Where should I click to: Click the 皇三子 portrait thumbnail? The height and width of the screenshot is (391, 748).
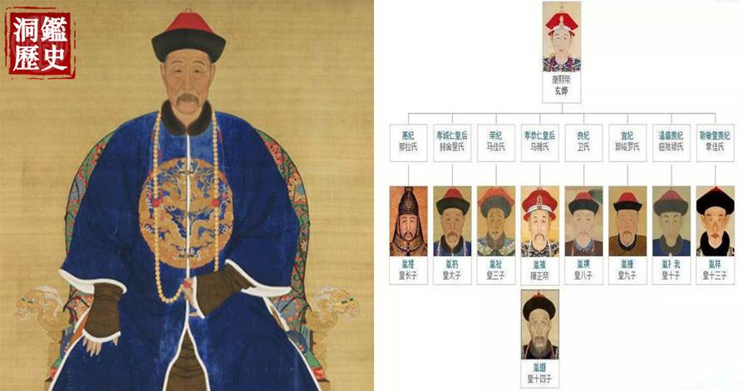point(496,222)
